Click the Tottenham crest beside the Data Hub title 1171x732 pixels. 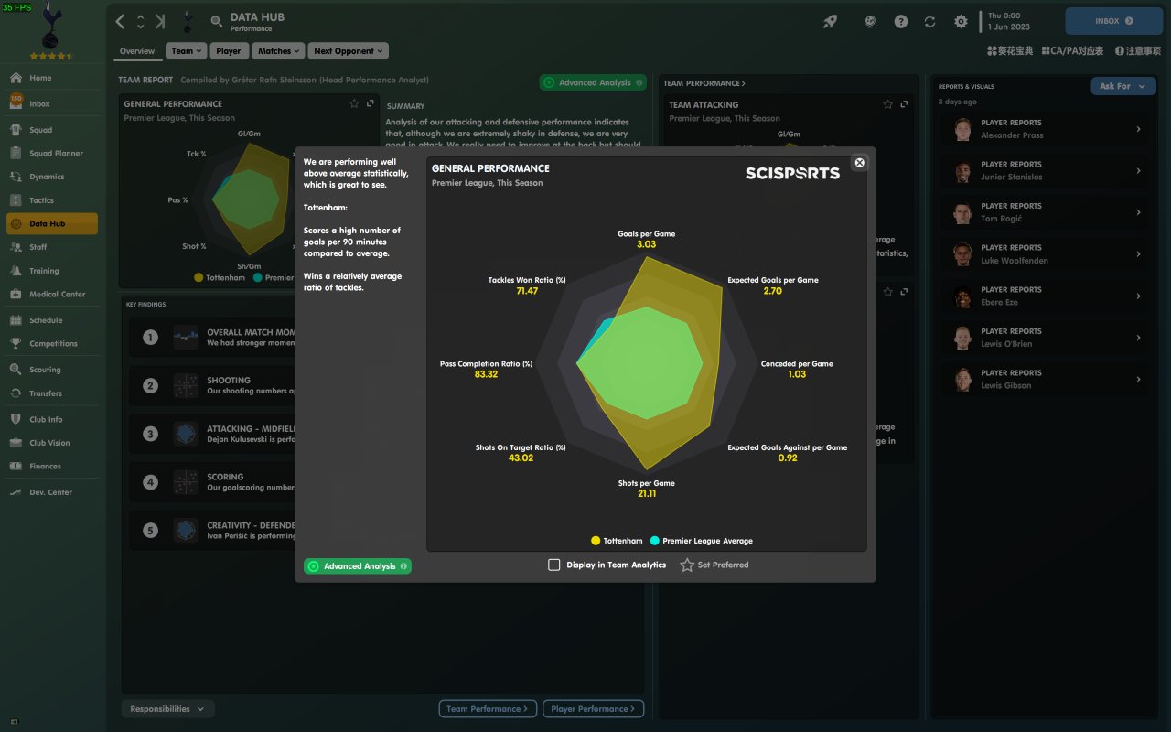click(188, 21)
